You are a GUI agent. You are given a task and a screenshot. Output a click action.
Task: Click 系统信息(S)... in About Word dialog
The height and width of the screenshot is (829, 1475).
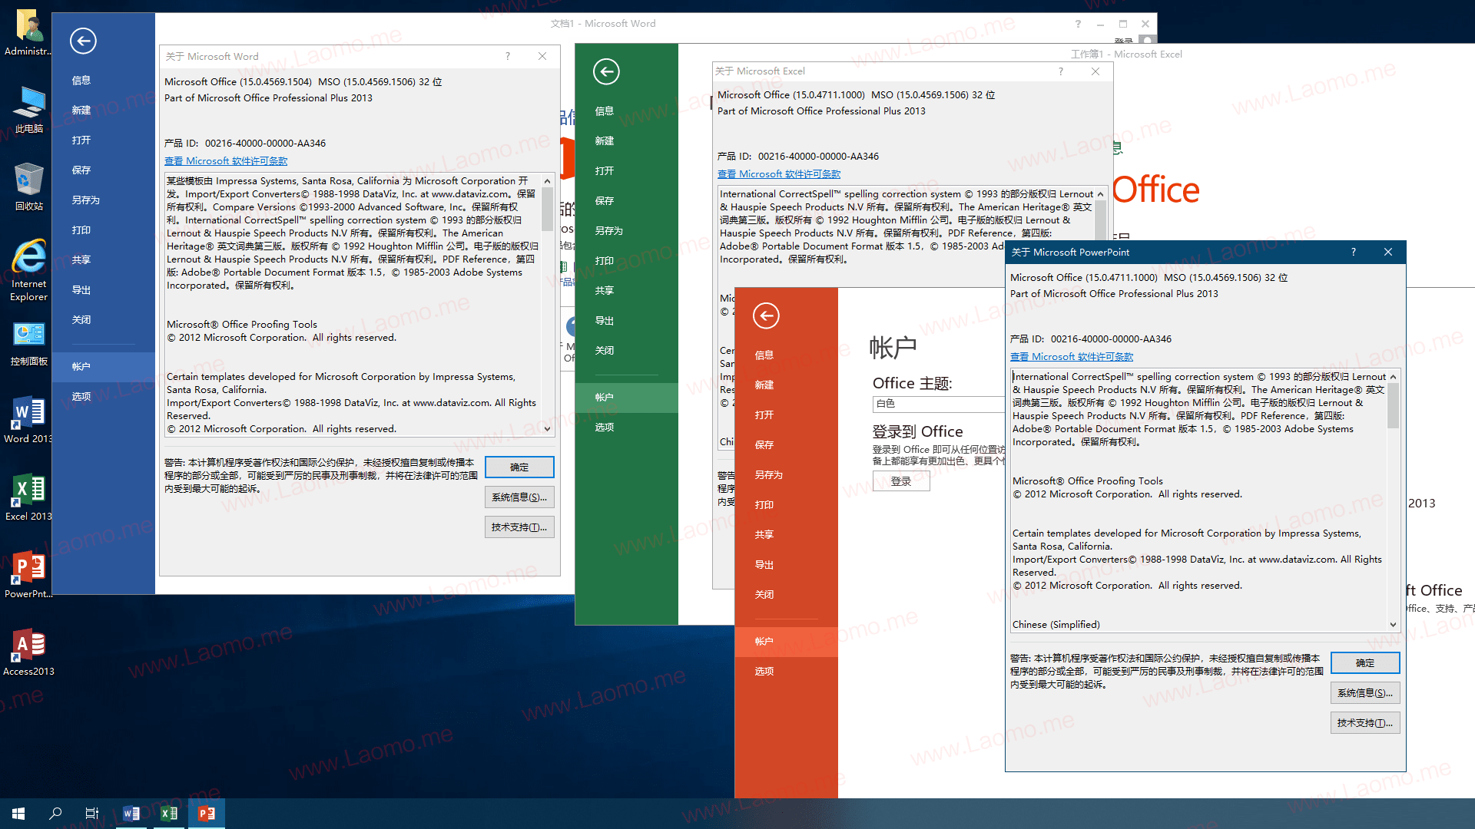click(519, 497)
